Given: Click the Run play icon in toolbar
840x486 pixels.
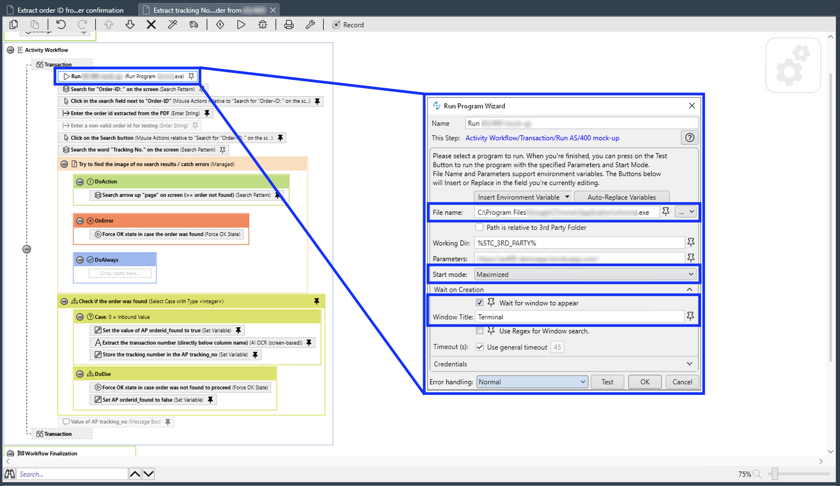Looking at the screenshot, I should [241, 25].
